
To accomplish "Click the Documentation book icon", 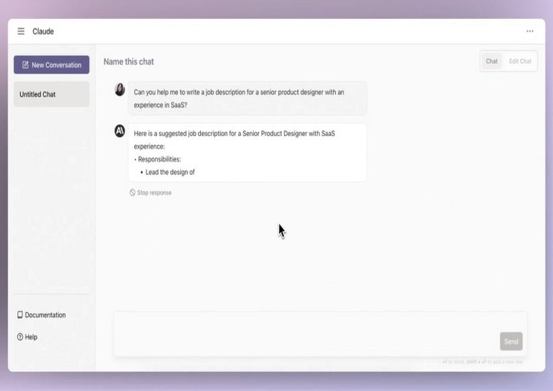I will (x=20, y=315).
